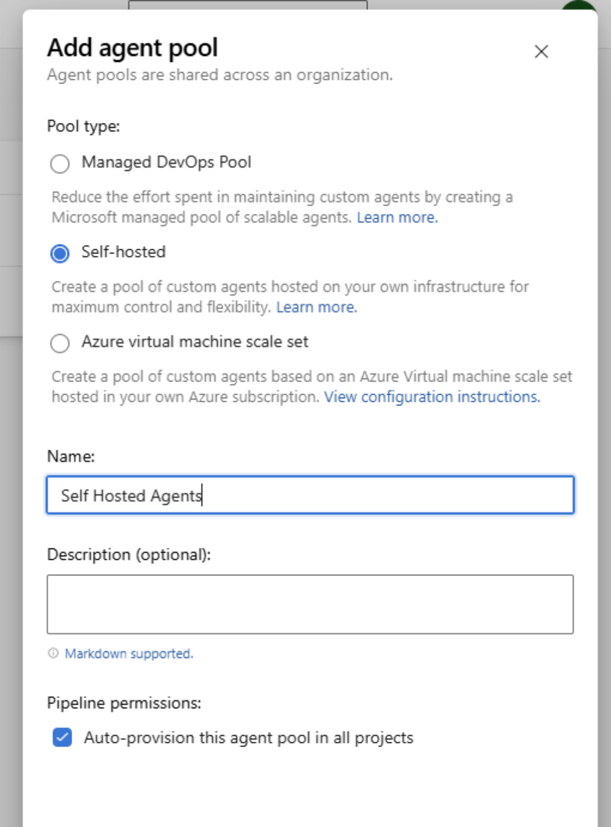Viewport: 611px width, 827px height.
Task: Select the Managed DevOps Pool radio button
Action: coord(60,164)
